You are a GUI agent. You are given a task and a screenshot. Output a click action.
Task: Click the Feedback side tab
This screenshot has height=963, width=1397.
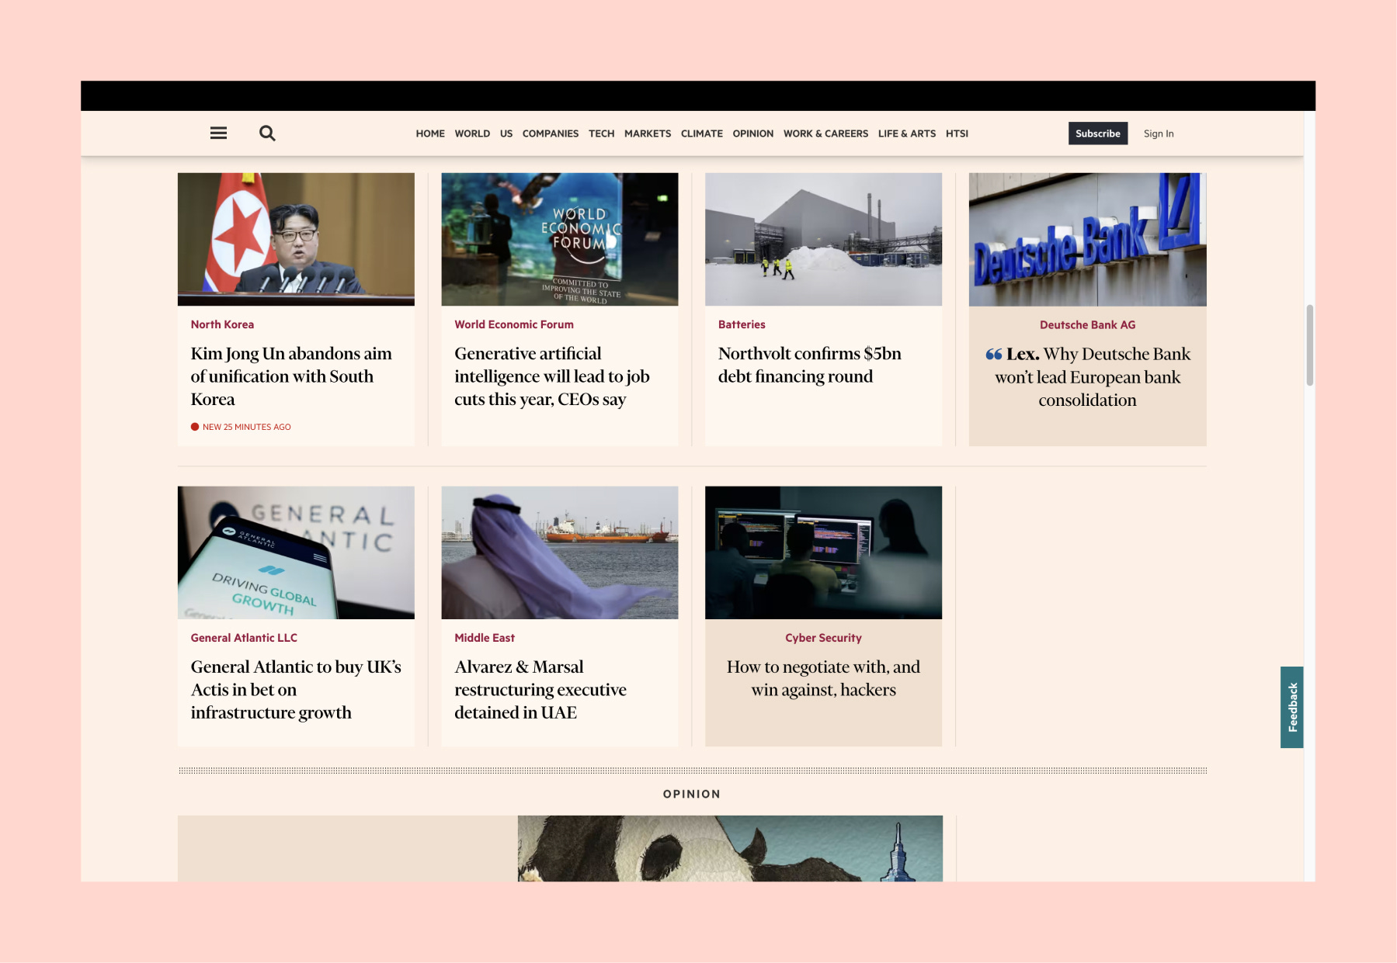[x=1292, y=707]
